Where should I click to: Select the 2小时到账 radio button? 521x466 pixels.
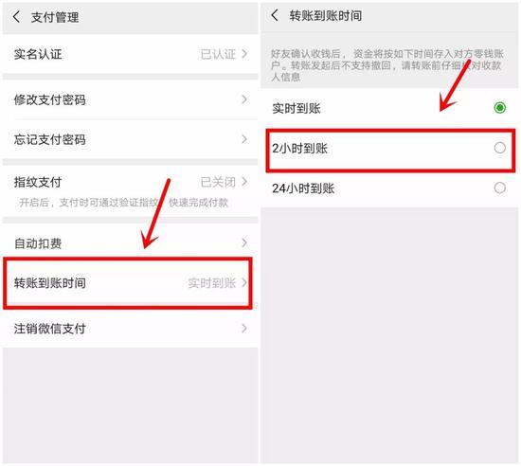(500, 148)
